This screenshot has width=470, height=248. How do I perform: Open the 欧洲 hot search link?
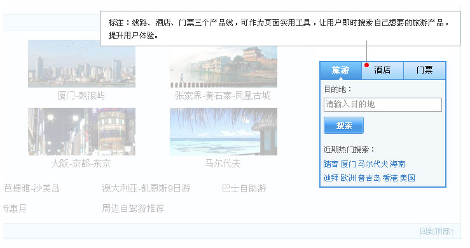(x=348, y=178)
